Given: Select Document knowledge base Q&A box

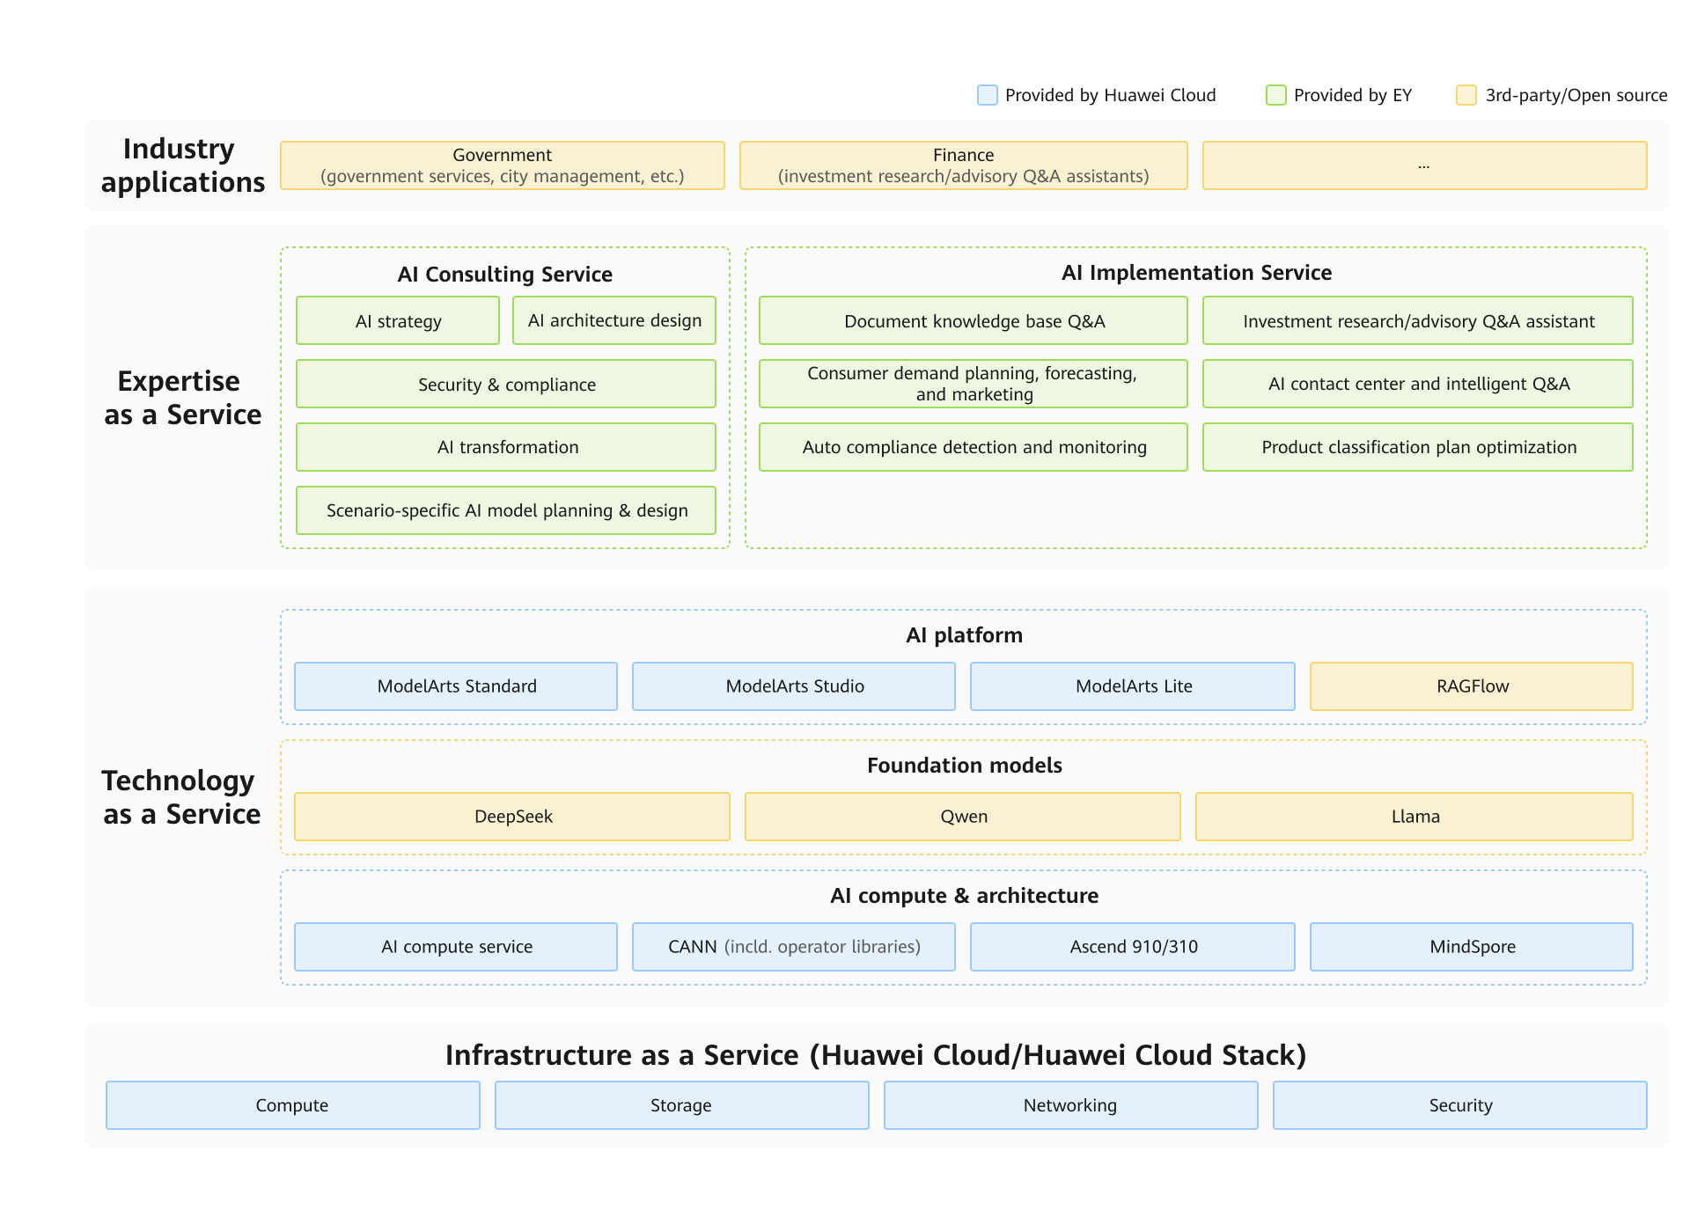Looking at the screenshot, I should [974, 321].
